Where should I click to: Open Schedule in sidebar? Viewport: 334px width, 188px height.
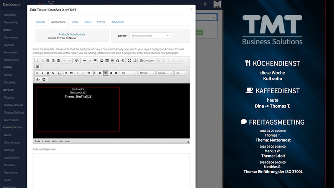10,15
